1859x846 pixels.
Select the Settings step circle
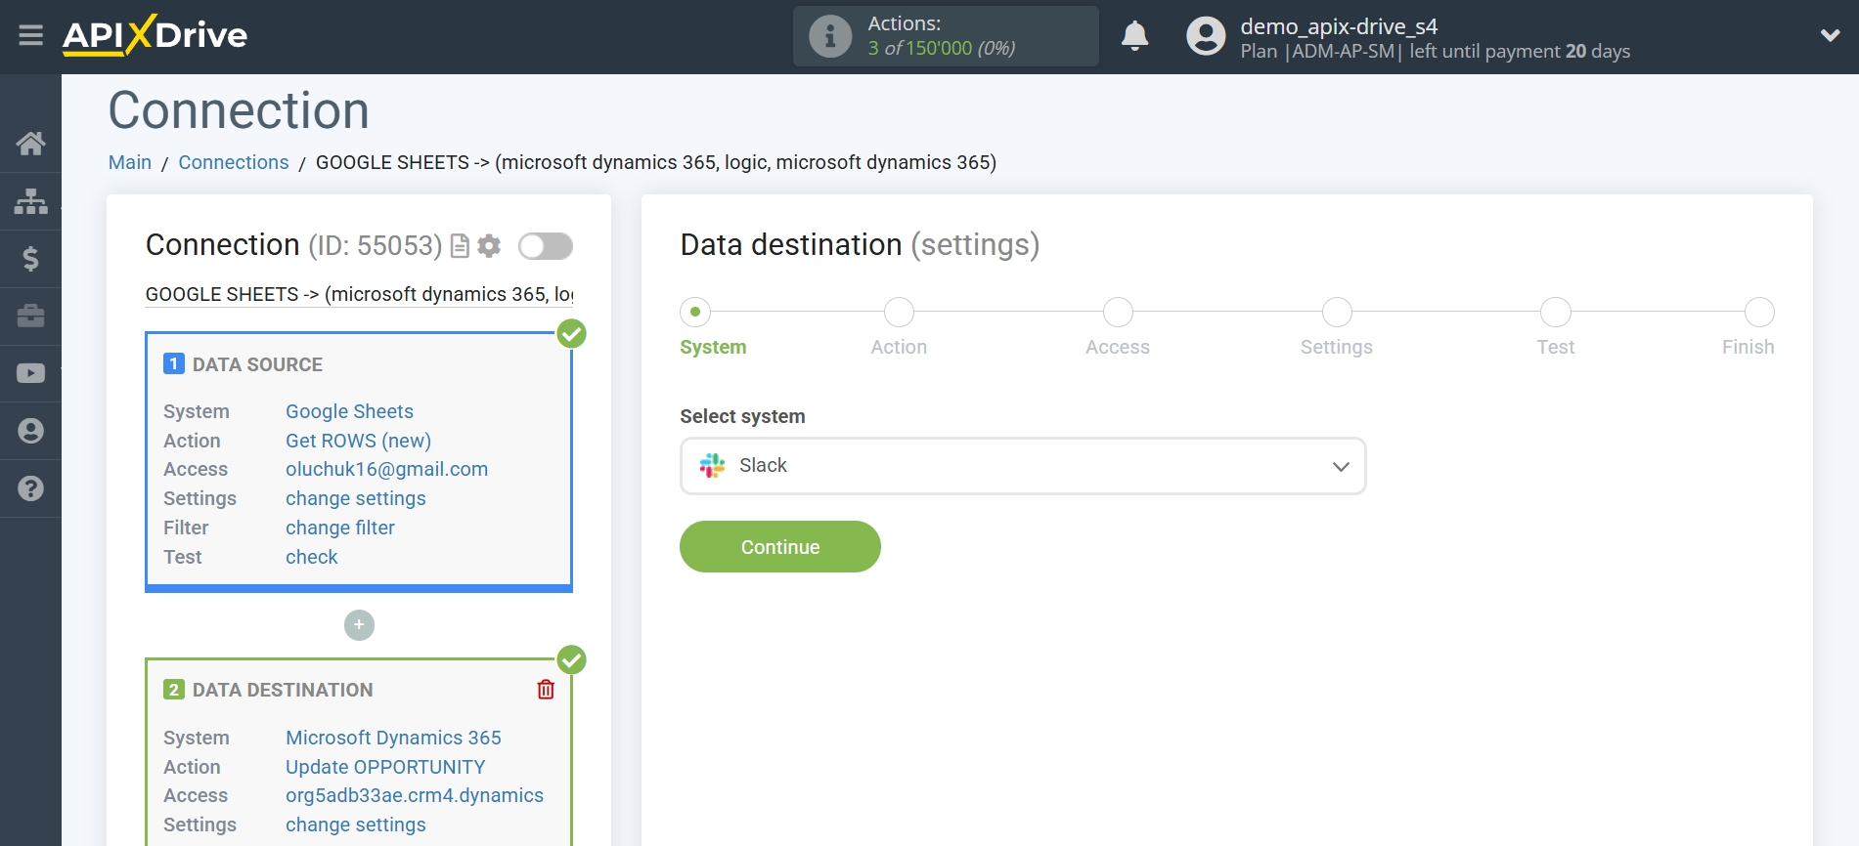[x=1337, y=312]
